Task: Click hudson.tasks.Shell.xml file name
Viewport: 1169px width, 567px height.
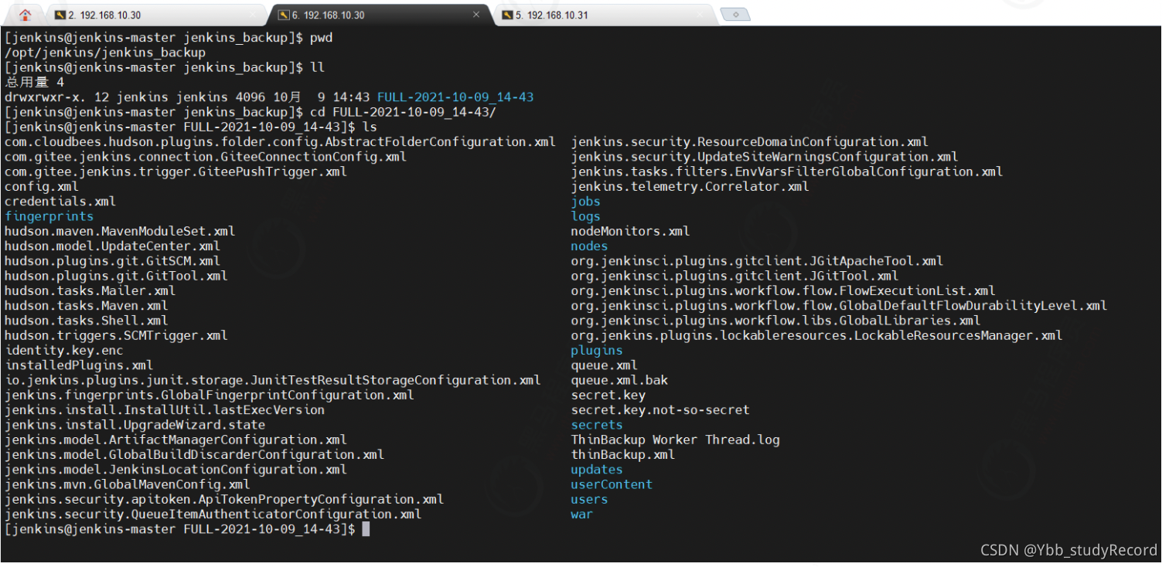Action: [87, 321]
